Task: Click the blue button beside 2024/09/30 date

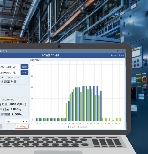Action: [25, 72]
